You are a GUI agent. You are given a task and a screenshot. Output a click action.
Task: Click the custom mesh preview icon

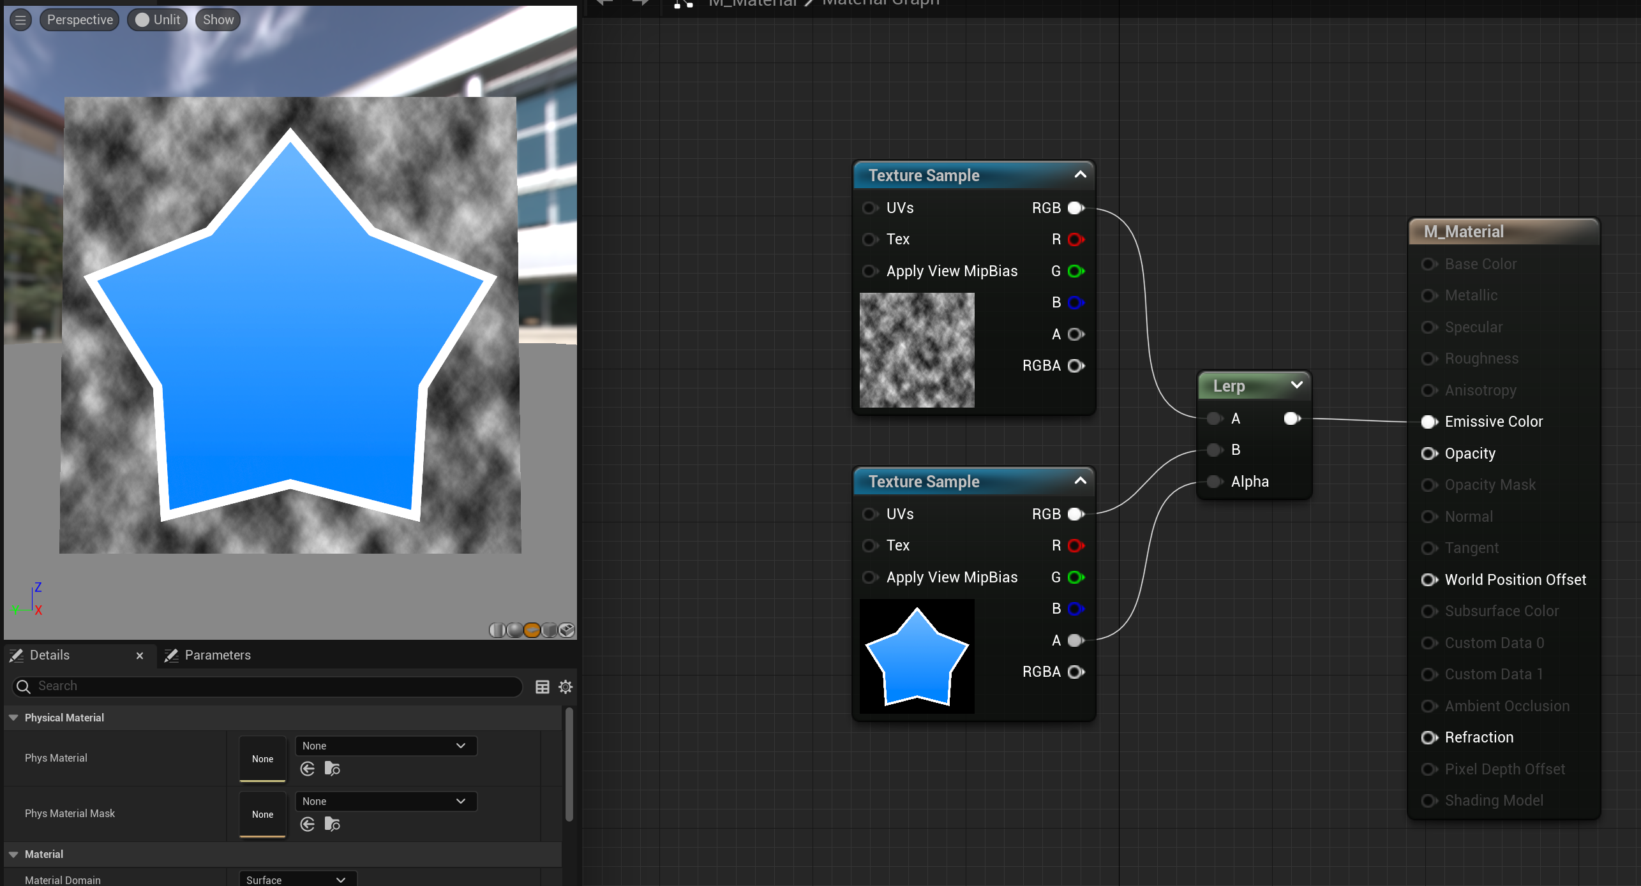(566, 630)
